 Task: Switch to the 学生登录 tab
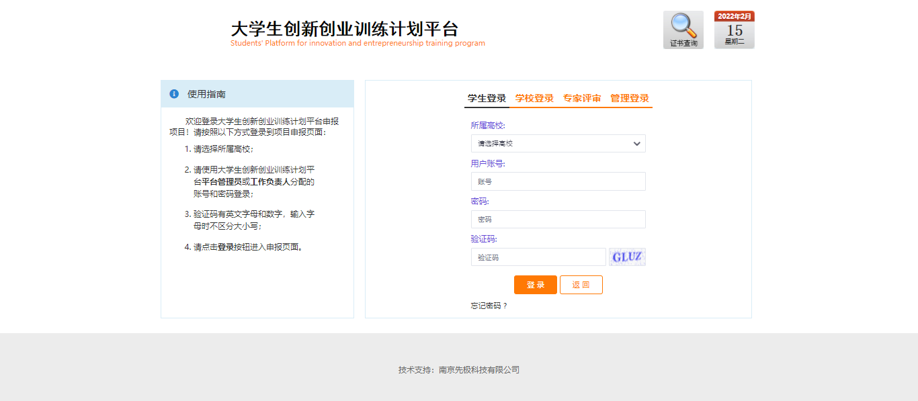(487, 98)
